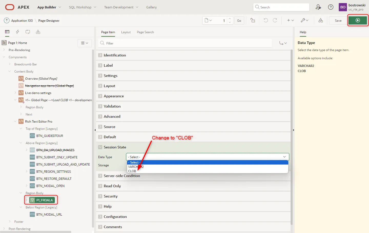Open the Create plus menu

290,20
